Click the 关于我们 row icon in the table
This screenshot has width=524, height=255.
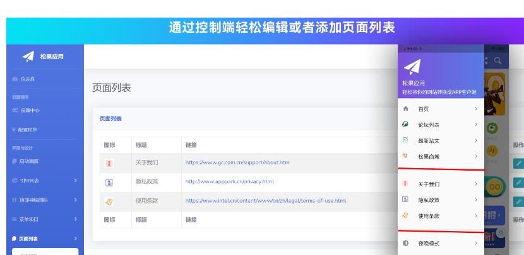[109, 163]
